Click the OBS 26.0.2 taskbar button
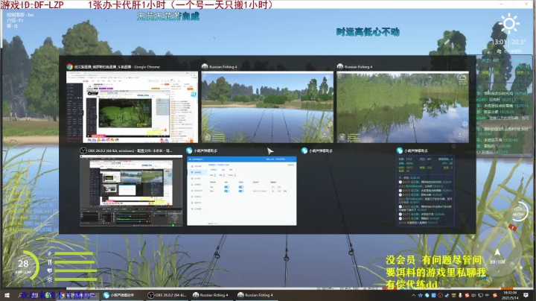Image resolution: width=536 pixels, height=301 pixels. coord(167,295)
